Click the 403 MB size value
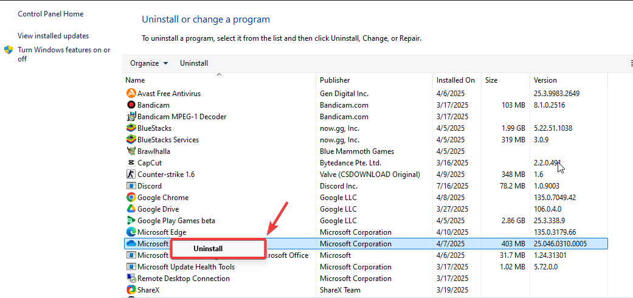633x298 pixels. click(513, 244)
